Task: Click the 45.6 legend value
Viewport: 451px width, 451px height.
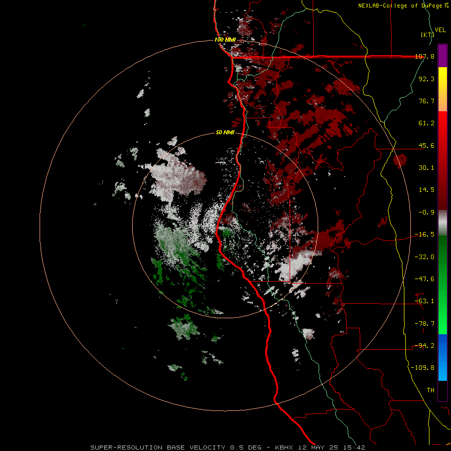Action: 426,145
